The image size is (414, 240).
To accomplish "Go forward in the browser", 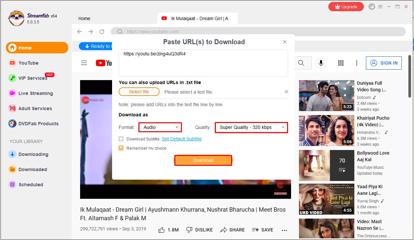I will tap(91, 32).
